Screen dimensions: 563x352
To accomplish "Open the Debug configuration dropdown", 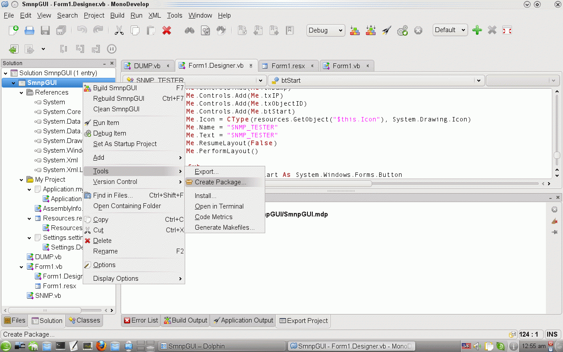I will tap(325, 30).
